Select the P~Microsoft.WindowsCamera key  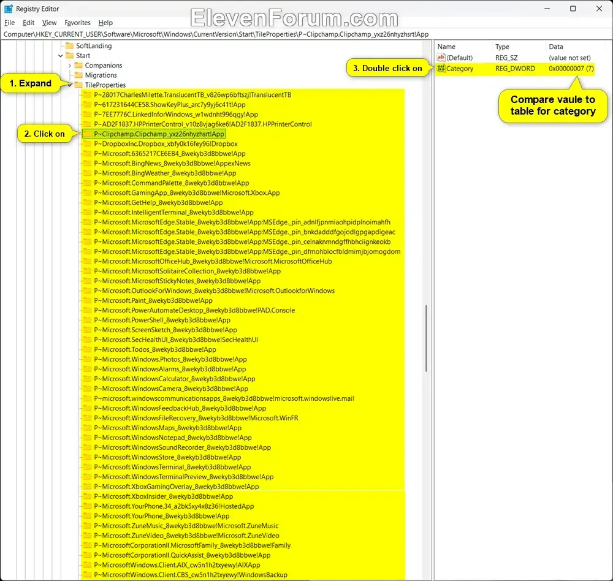tap(171, 388)
